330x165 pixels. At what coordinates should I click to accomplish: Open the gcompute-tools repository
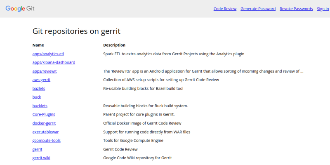(46, 140)
